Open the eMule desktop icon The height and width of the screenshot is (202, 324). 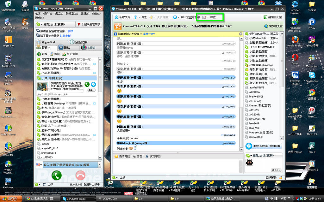pyautogui.click(x=25, y=24)
